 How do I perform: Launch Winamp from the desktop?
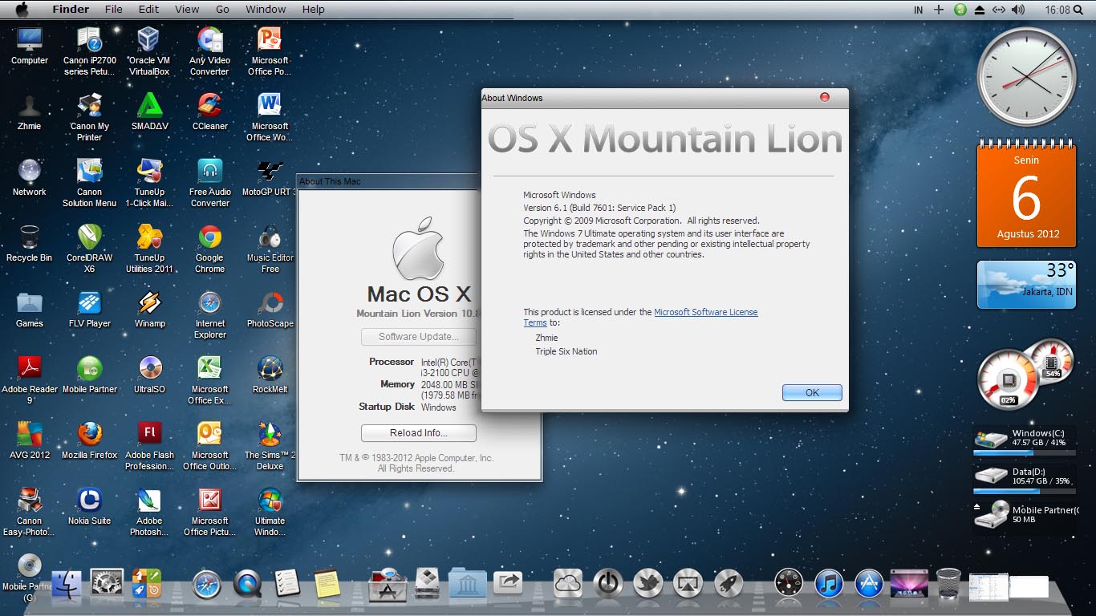[149, 309]
